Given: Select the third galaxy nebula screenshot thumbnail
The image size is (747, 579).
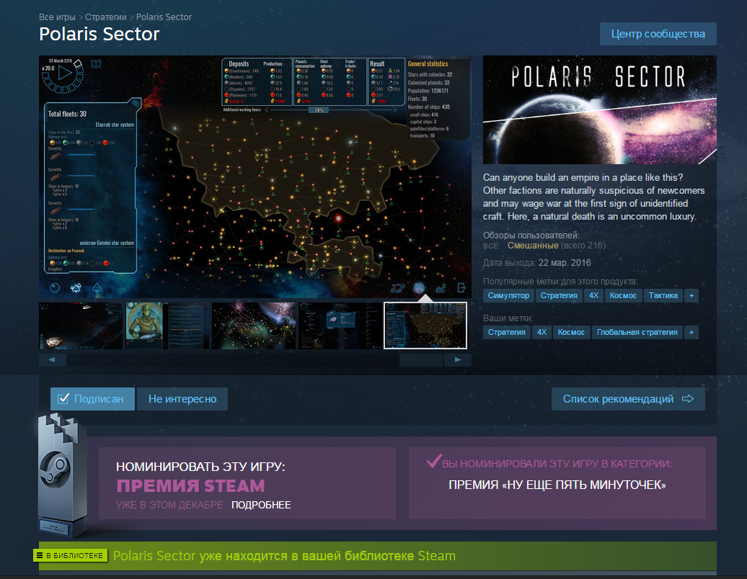Looking at the screenshot, I should (254, 326).
